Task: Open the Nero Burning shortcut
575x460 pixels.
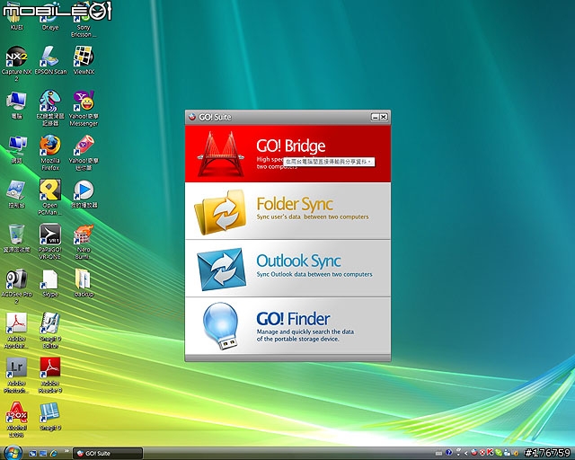Action: (x=84, y=242)
